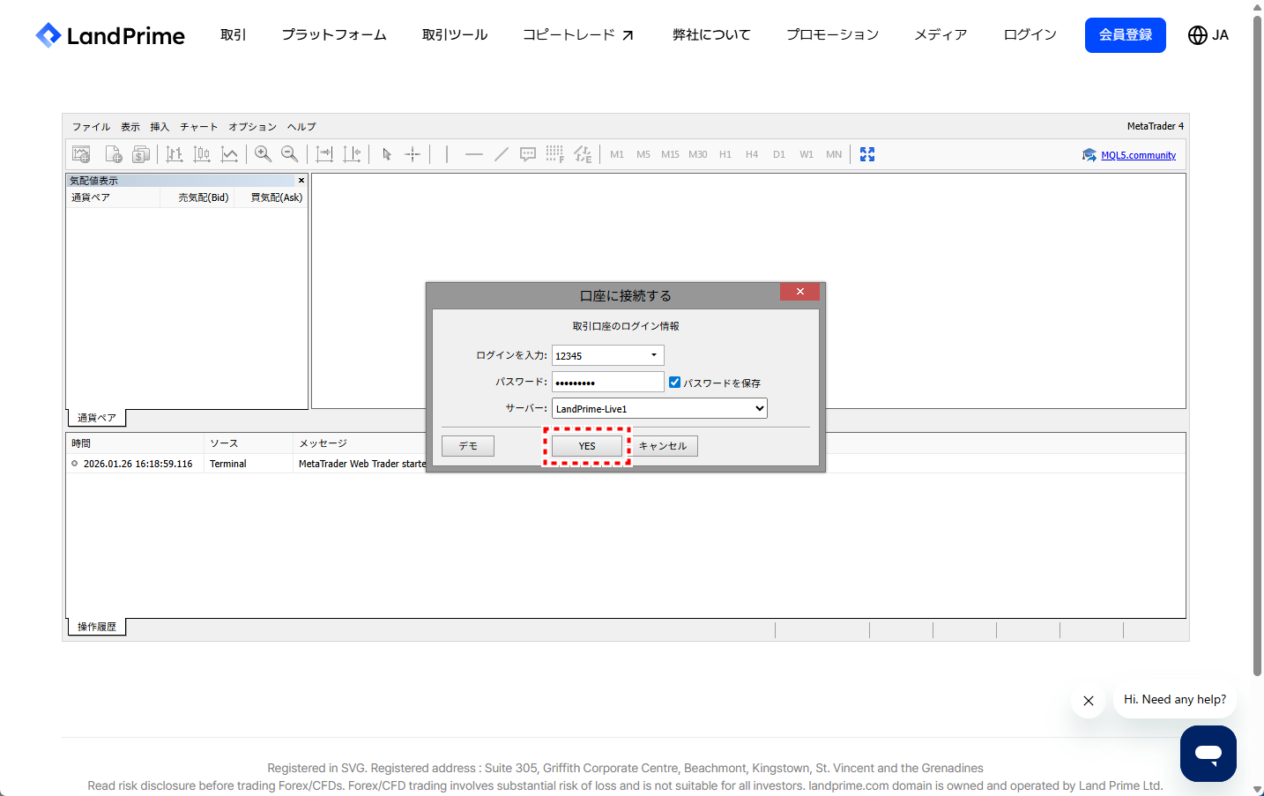Select the text label comment tool

tap(528, 154)
